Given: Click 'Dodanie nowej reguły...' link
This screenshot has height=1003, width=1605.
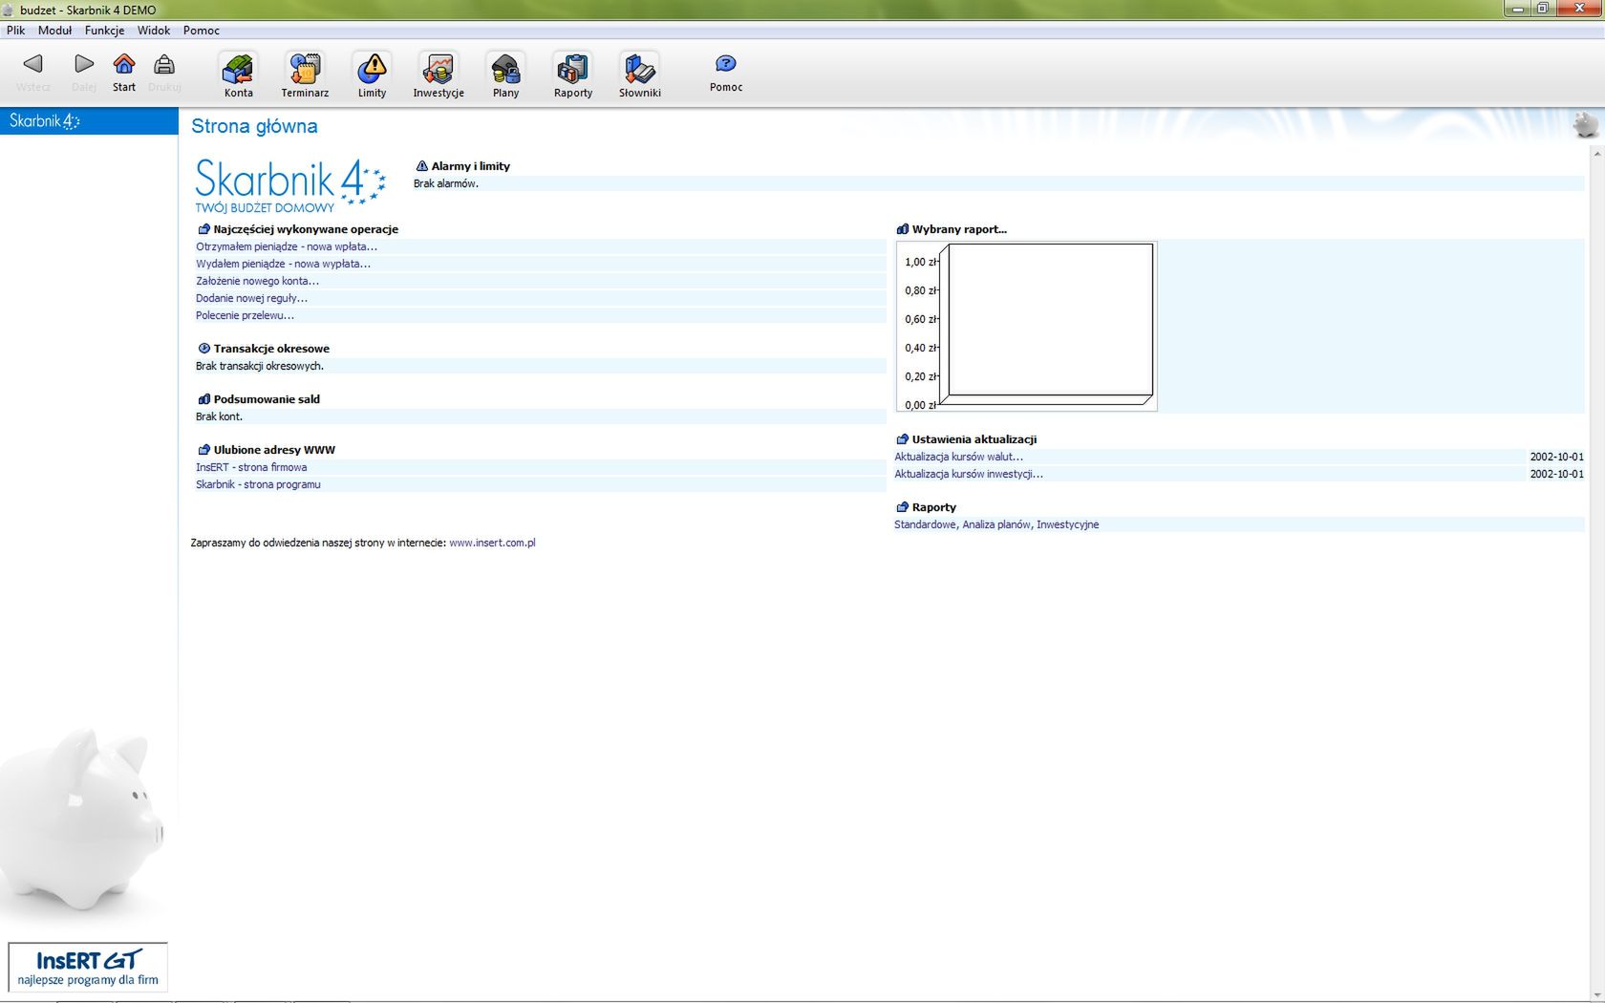Looking at the screenshot, I should tap(251, 298).
